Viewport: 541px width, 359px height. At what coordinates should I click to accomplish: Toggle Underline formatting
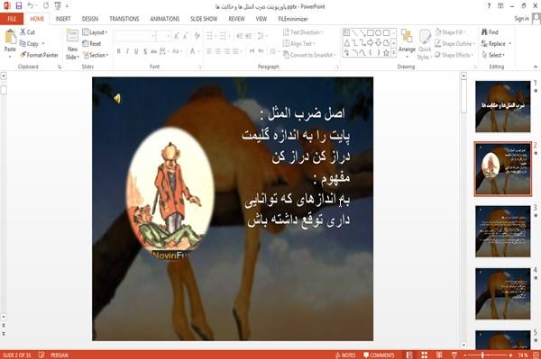(x=136, y=51)
